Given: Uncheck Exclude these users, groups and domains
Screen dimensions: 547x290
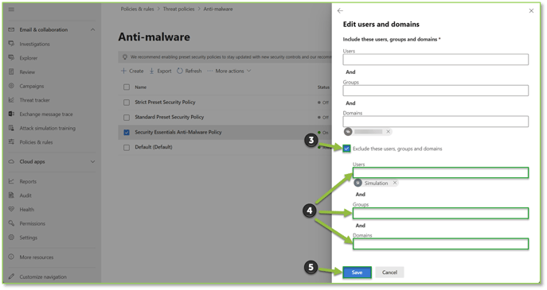Looking at the screenshot, I should [x=346, y=149].
